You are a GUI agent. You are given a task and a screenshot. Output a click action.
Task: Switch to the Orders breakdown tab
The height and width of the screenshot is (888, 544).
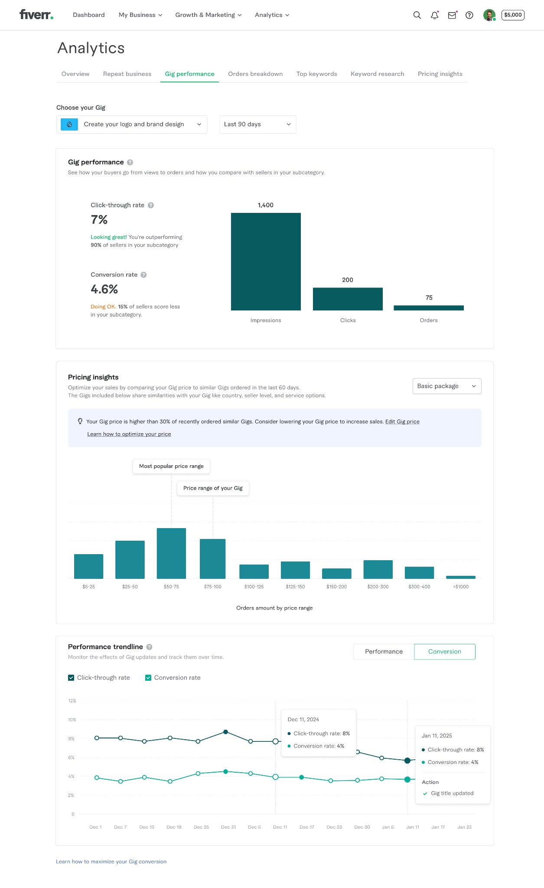pos(255,74)
